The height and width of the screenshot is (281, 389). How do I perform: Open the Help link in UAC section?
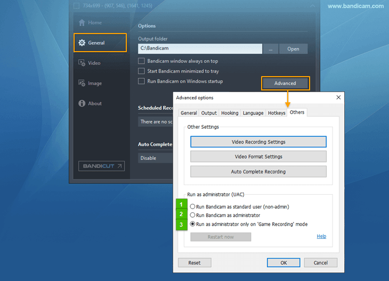[x=321, y=236]
